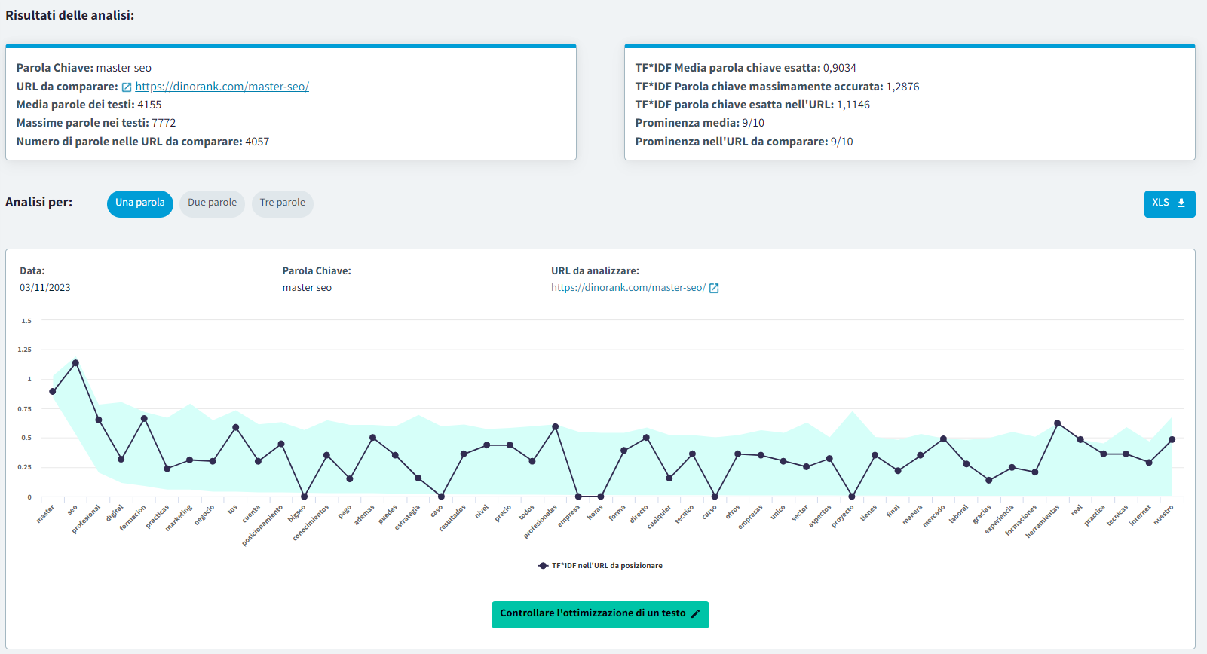Toggle the TF*IDF nell'URL da posizionare legend series
The width and height of the screenshot is (1207, 654).
pyautogui.click(x=607, y=566)
